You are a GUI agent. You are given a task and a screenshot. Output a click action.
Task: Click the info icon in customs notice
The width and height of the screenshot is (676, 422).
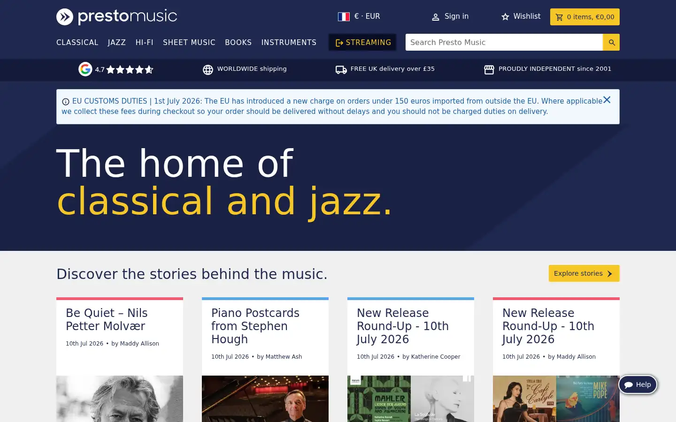click(66, 102)
